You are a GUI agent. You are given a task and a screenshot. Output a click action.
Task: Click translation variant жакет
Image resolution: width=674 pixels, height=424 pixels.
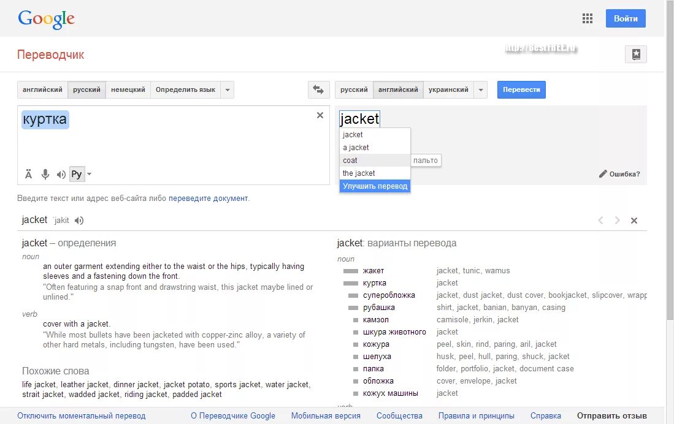click(373, 271)
